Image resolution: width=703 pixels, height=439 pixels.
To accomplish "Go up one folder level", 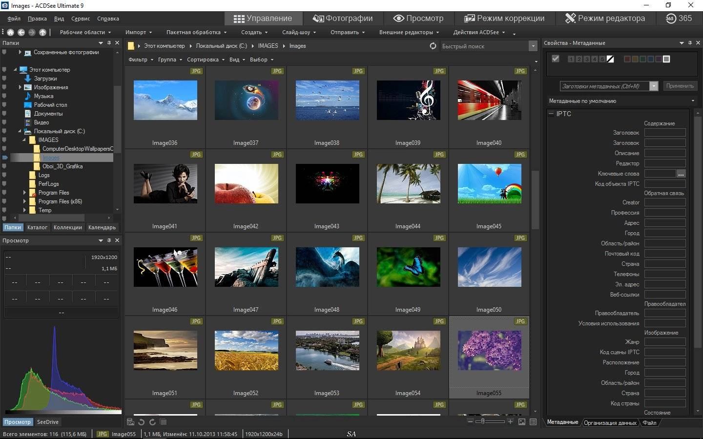I will (x=42, y=32).
